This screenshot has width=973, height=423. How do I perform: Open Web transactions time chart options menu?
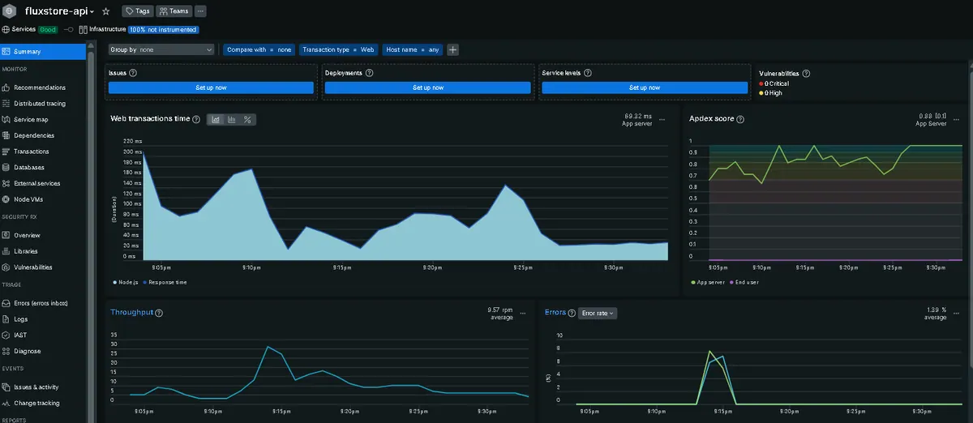click(662, 119)
